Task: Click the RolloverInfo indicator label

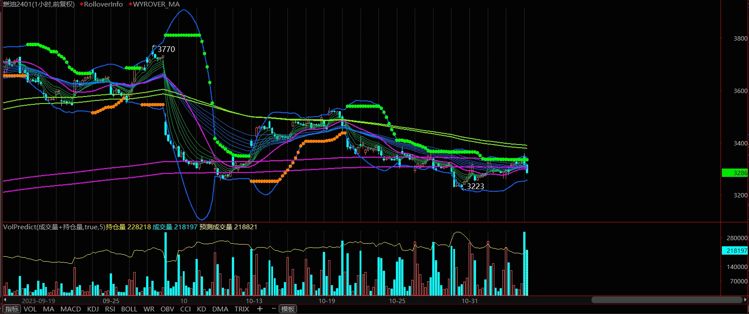Action: [103, 4]
